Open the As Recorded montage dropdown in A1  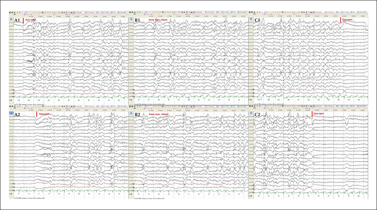click(x=81, y=12)
